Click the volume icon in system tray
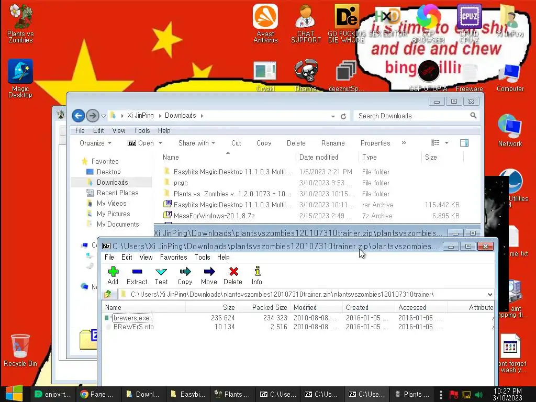The height and width of the screenshot is (402, 536). [479, 395]
